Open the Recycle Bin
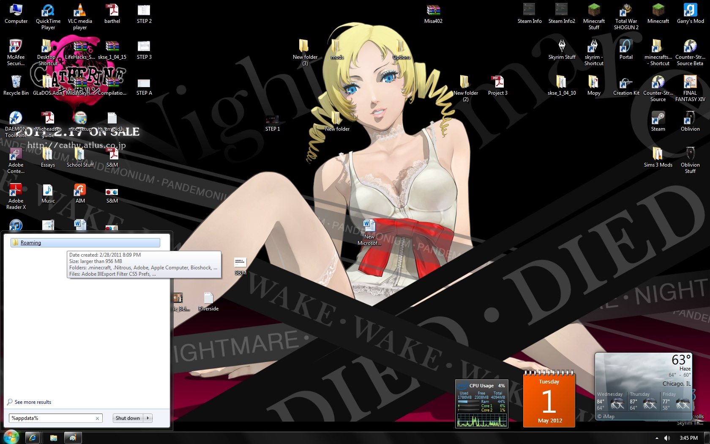 pos(16,85)
